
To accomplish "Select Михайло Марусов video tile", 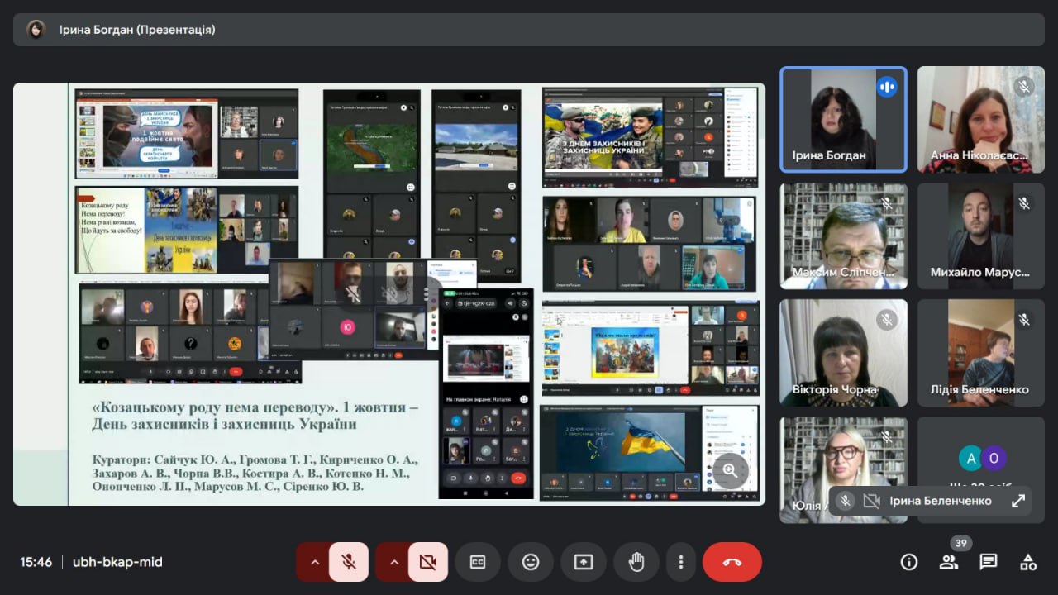I will pyautogui.click(x=981, y=236).
